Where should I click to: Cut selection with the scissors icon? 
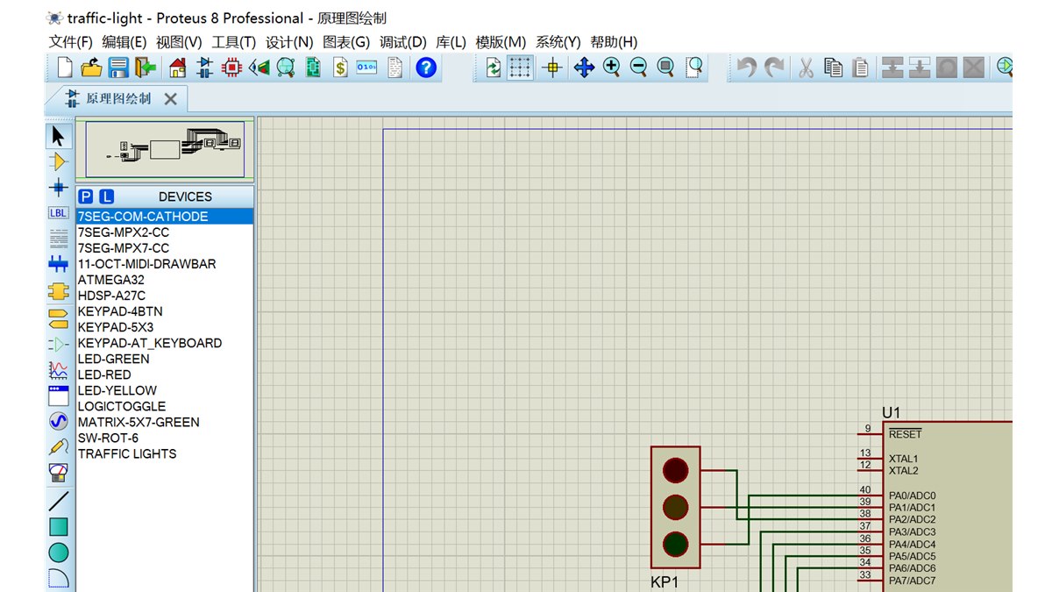pos(807,68)
